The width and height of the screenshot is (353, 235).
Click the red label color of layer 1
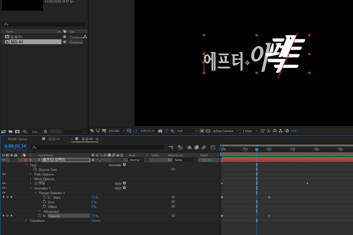point(25,160)
